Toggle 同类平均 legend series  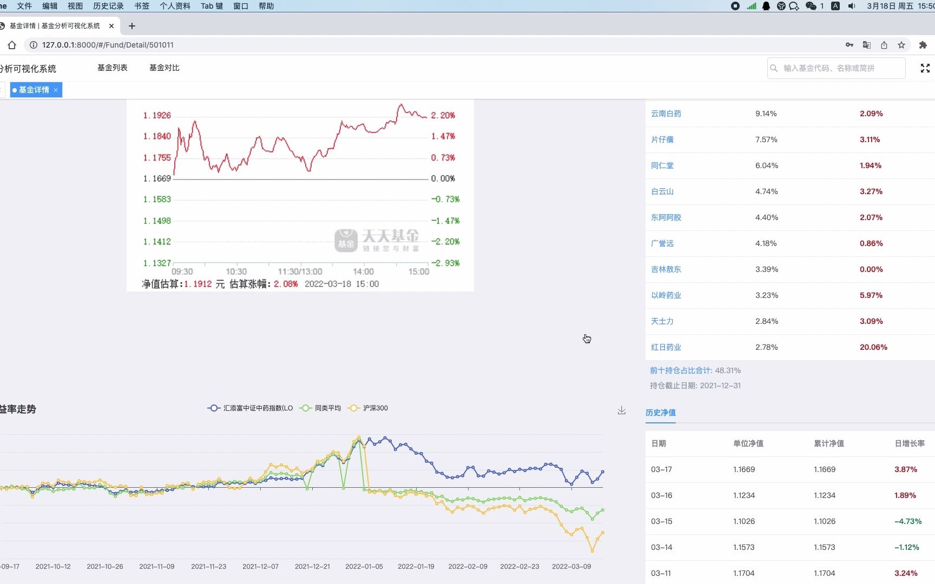click(x=320, y=408)
